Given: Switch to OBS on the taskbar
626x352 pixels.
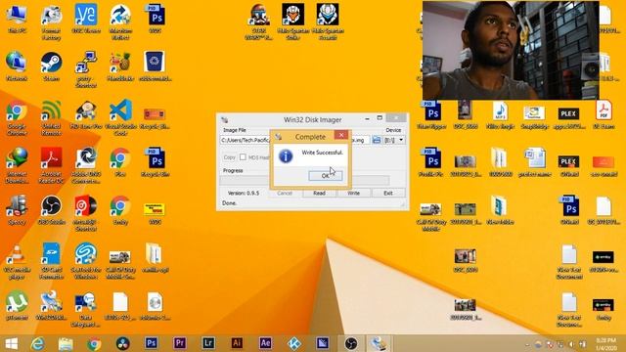Looking at the screenshot, I should [351, 343].
